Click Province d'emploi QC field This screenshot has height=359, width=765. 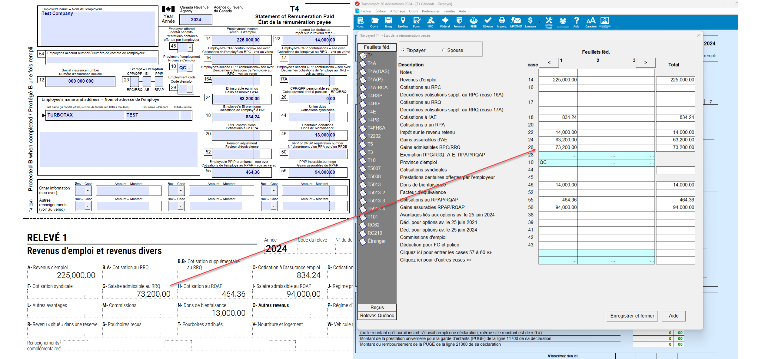point(558,163)
